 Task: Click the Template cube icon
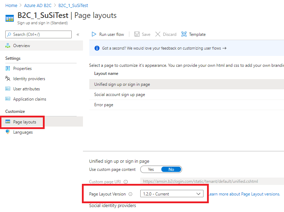point(184,34)
